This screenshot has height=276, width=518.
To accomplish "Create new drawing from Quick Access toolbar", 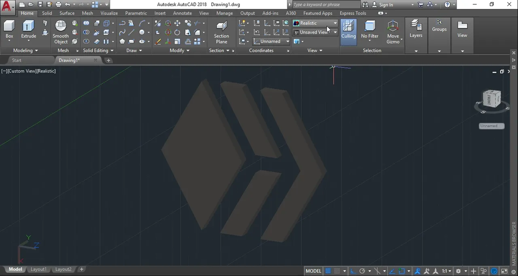I will pos(22,4).
